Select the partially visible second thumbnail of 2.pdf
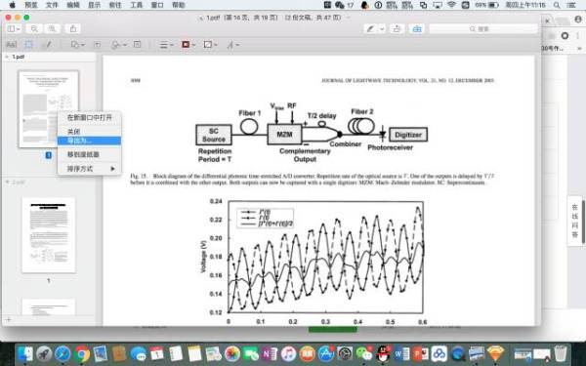 pos(49,307)
